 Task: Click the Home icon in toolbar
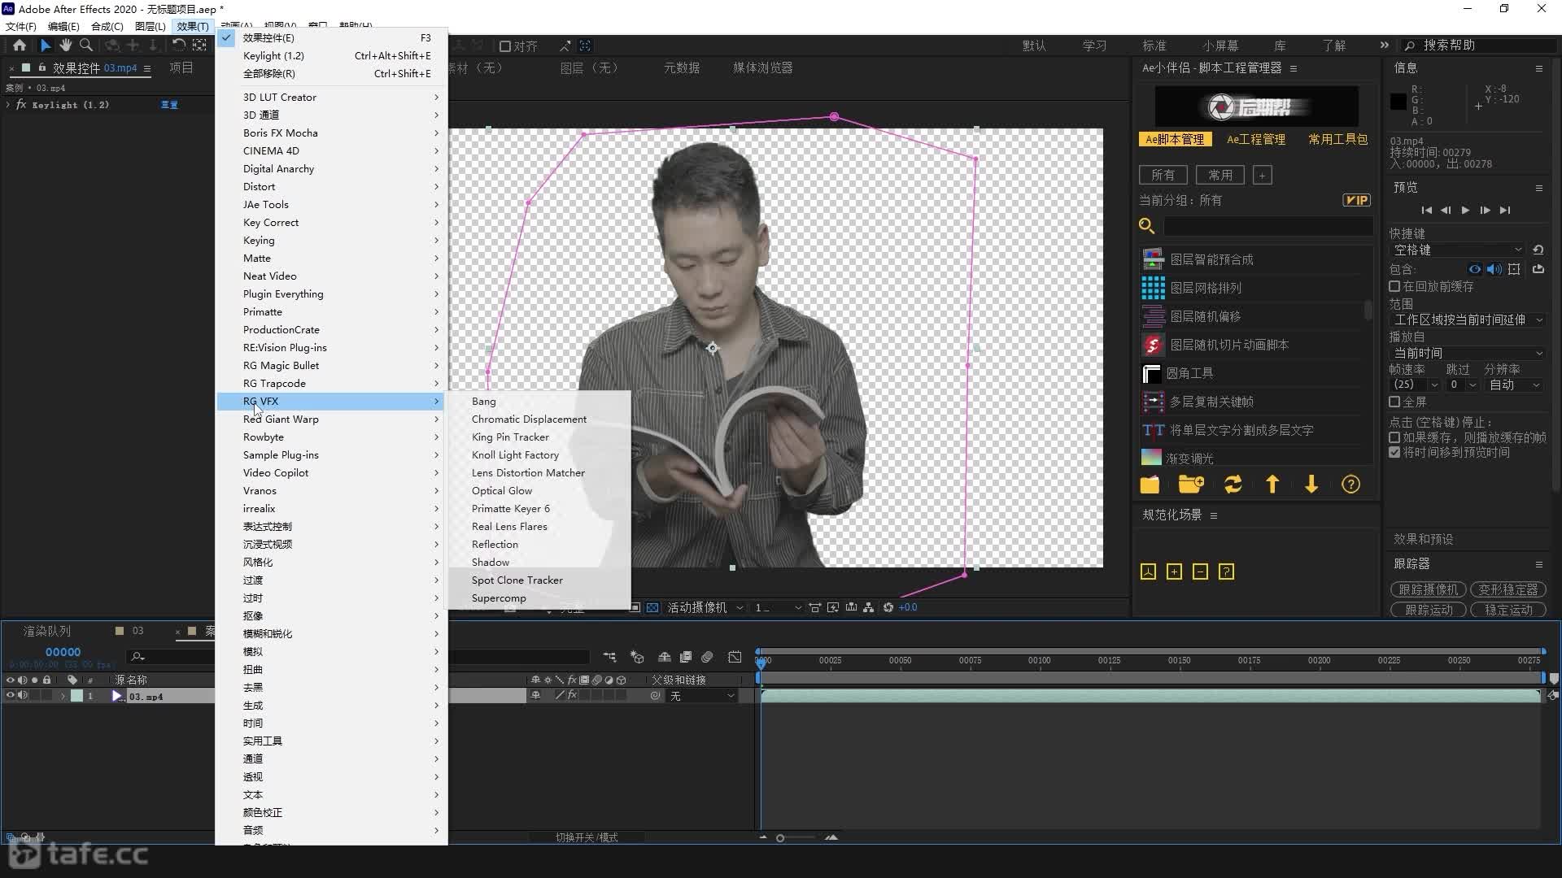(x=20, y=46)
